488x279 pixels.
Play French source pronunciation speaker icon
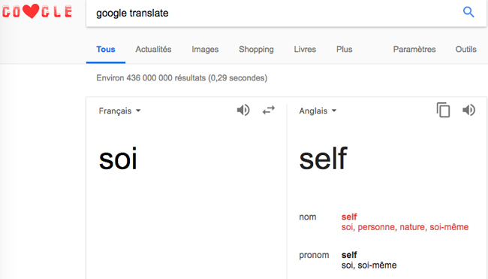(243, 110)
